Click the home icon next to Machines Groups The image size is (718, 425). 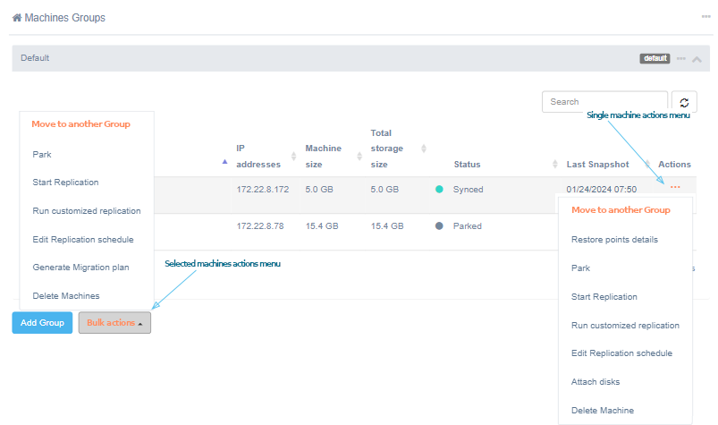point(17,18)
